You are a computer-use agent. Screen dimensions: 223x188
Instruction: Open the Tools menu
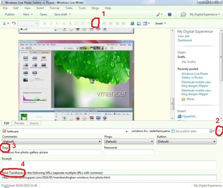click(82, 8)
